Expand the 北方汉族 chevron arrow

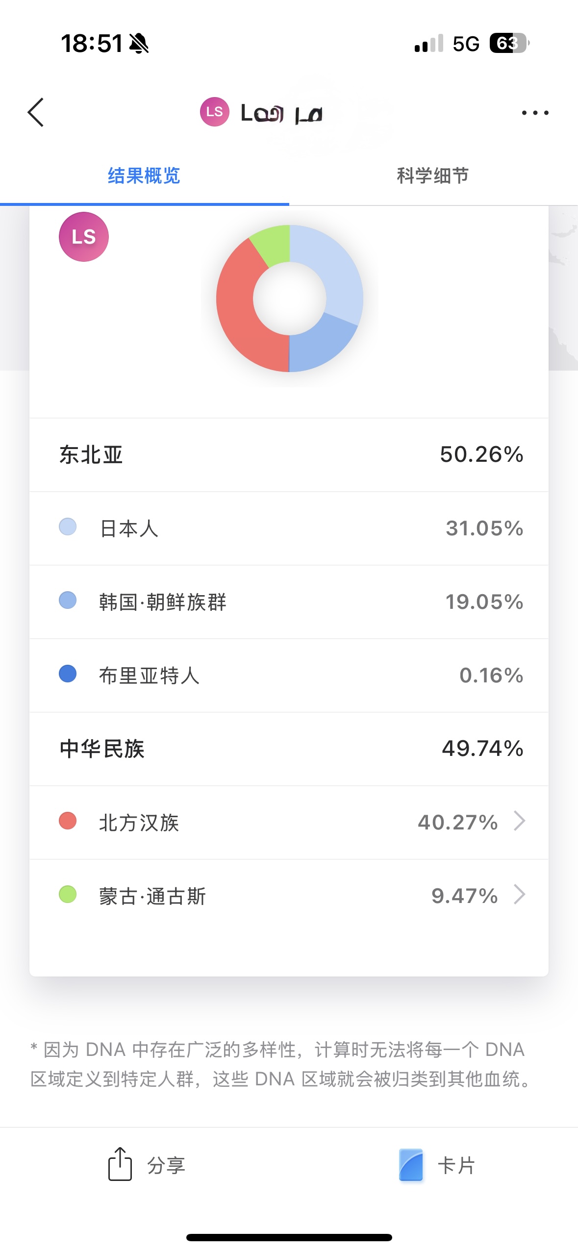(519, 821)
